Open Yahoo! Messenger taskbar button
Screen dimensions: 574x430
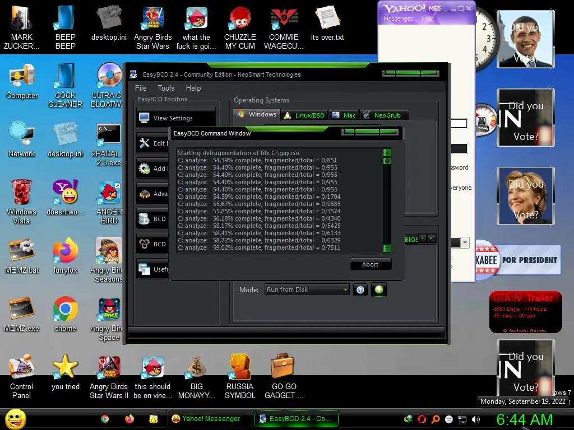pyautogui.click(x=210, y=419)
